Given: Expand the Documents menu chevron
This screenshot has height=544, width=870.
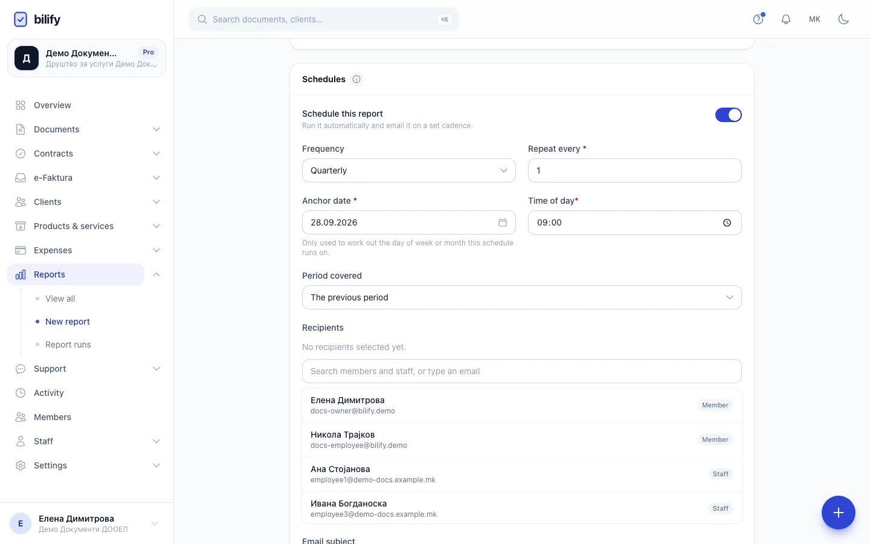Looking at the screenshot, I should click(x=156, y=129).
